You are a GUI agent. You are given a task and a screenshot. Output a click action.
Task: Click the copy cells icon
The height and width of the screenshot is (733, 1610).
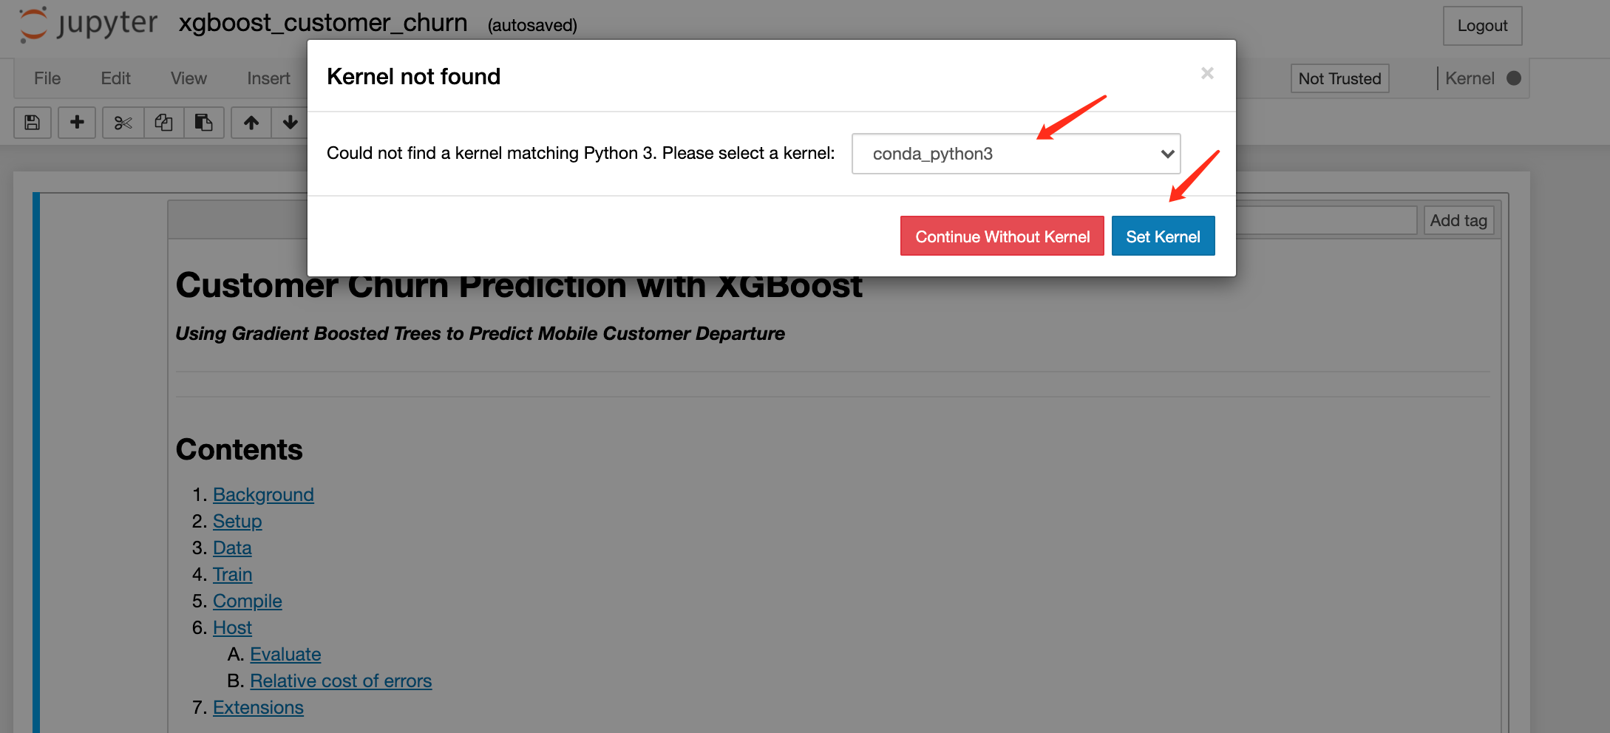tap(163, 123)
